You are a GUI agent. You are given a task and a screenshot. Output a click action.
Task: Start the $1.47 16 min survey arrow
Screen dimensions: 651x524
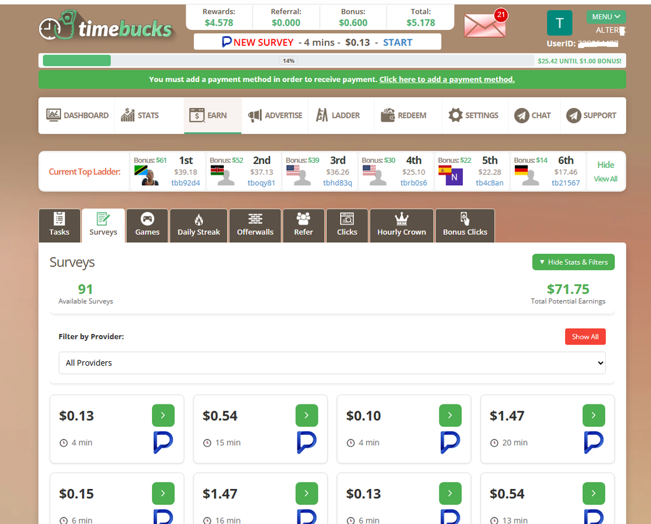pyautogui.click(x=307, y=493)
